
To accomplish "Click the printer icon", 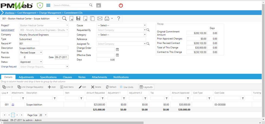I will click(107, 18).
